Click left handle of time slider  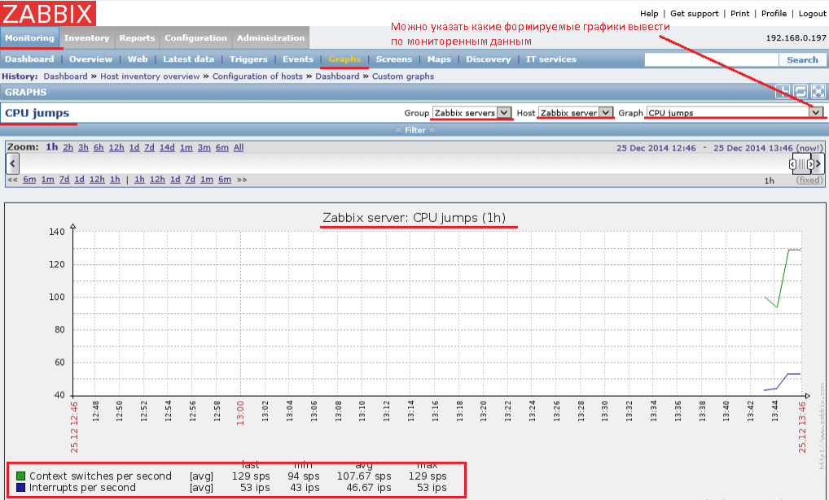[792, 164]
